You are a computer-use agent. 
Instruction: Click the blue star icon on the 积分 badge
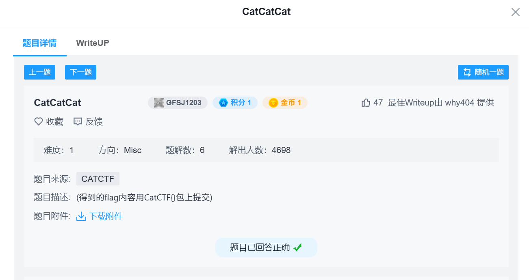223,103
